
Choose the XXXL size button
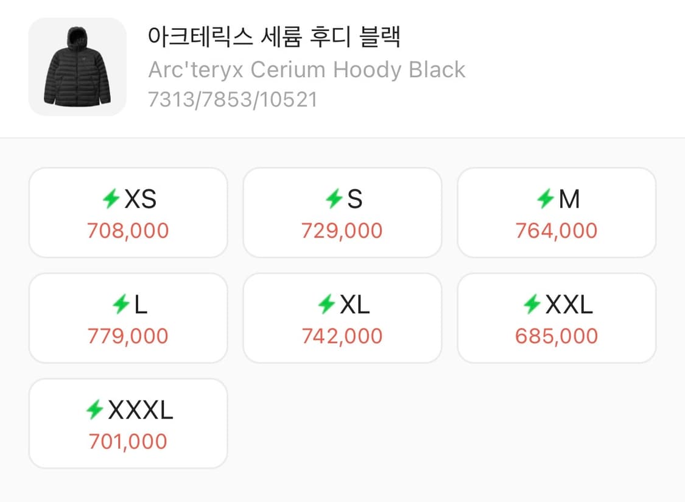click(x=128, y=423)
